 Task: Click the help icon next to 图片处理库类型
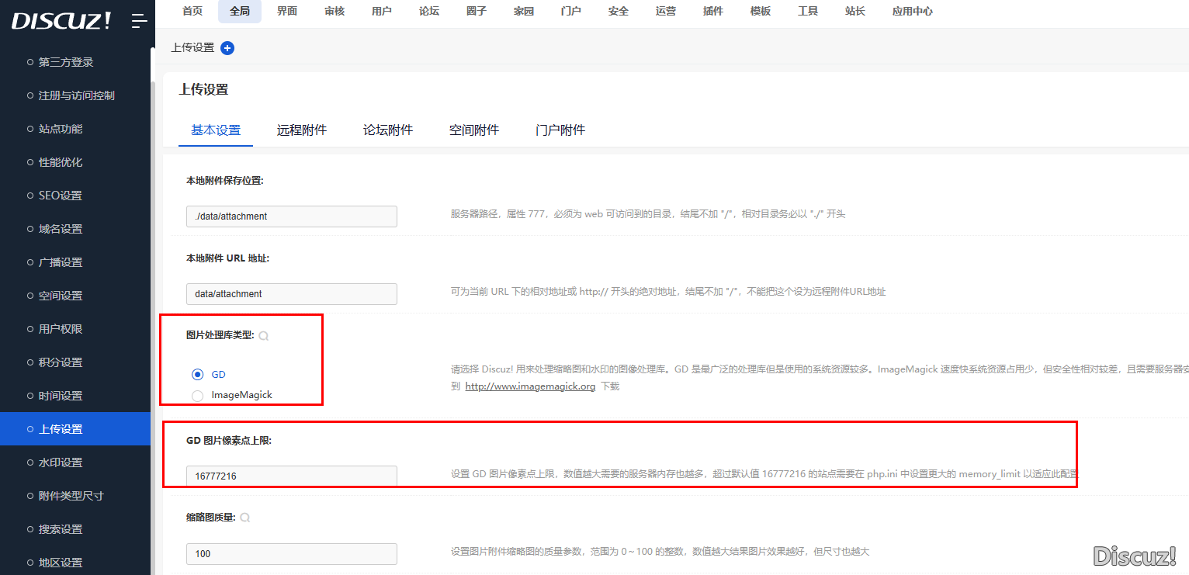point(264,336)
